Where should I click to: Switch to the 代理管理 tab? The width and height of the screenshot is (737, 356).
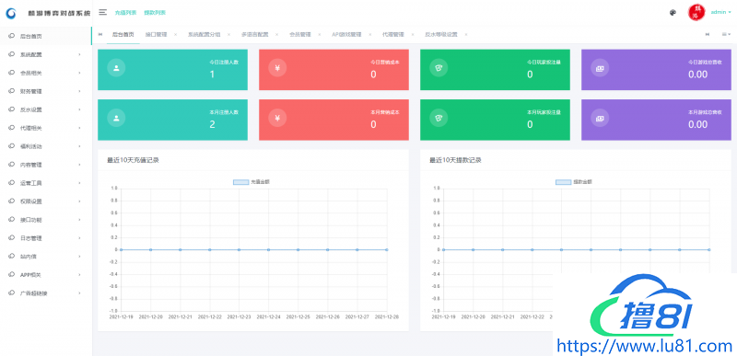tap(393, 35)
